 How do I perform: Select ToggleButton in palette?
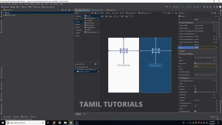click(x=92, y=27)
